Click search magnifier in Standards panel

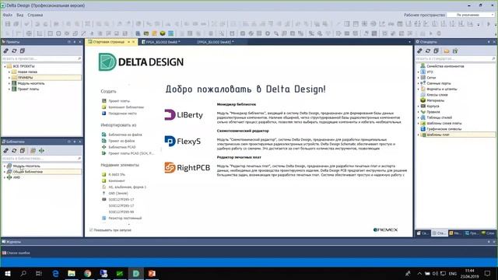493,59
